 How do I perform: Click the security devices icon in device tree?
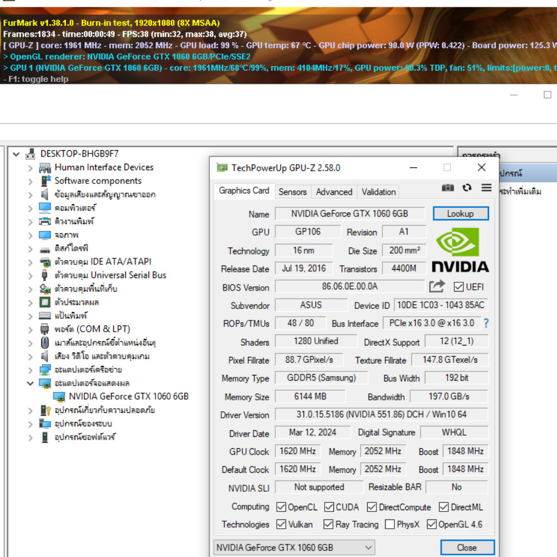45,410
